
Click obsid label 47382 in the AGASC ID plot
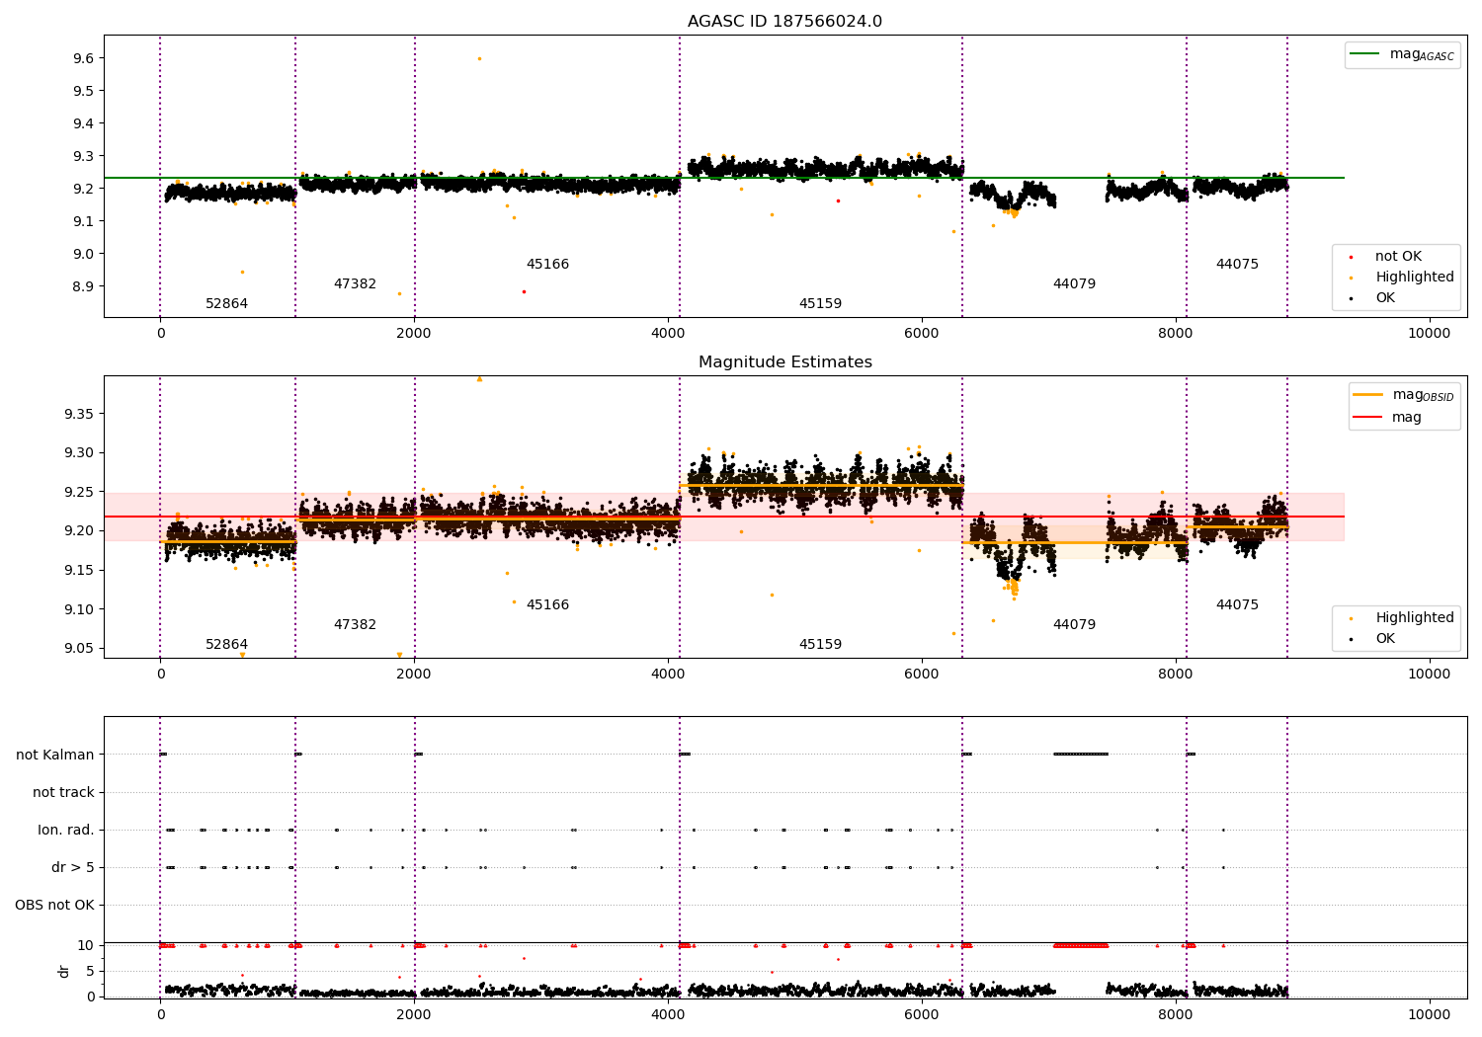coord(355,284)
